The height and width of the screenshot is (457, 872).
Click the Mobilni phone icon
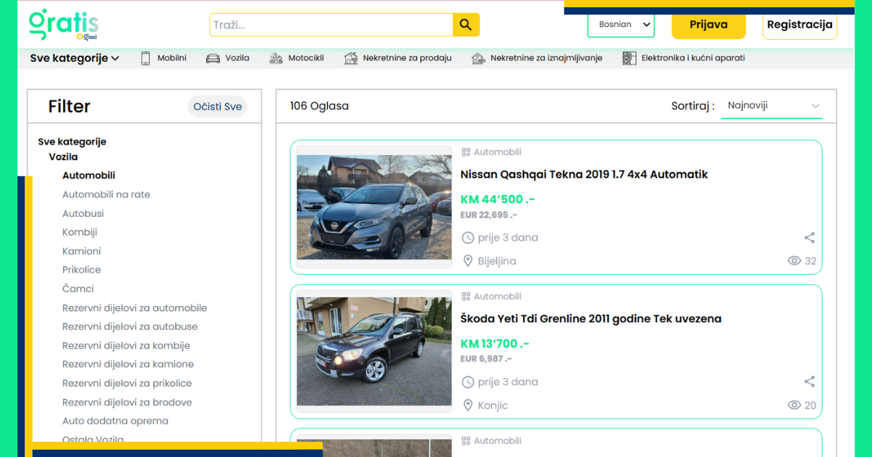pyautogui.click(x=145, y=58)
